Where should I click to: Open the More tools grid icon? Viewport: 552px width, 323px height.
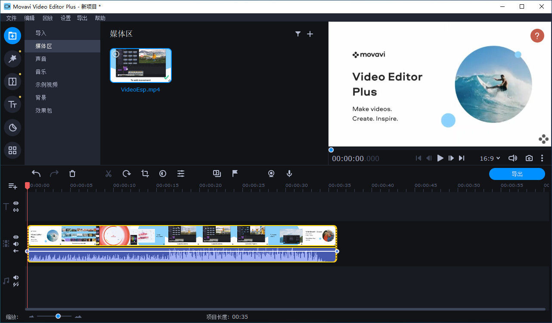click(x=12, y=150)
